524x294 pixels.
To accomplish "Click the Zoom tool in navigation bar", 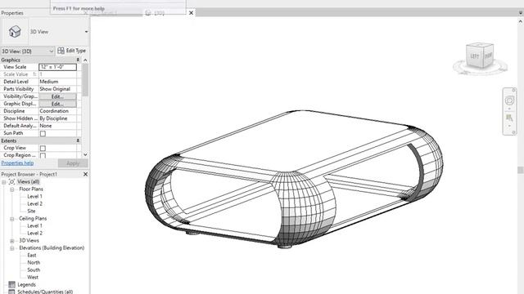I will [x=509, y=118].
